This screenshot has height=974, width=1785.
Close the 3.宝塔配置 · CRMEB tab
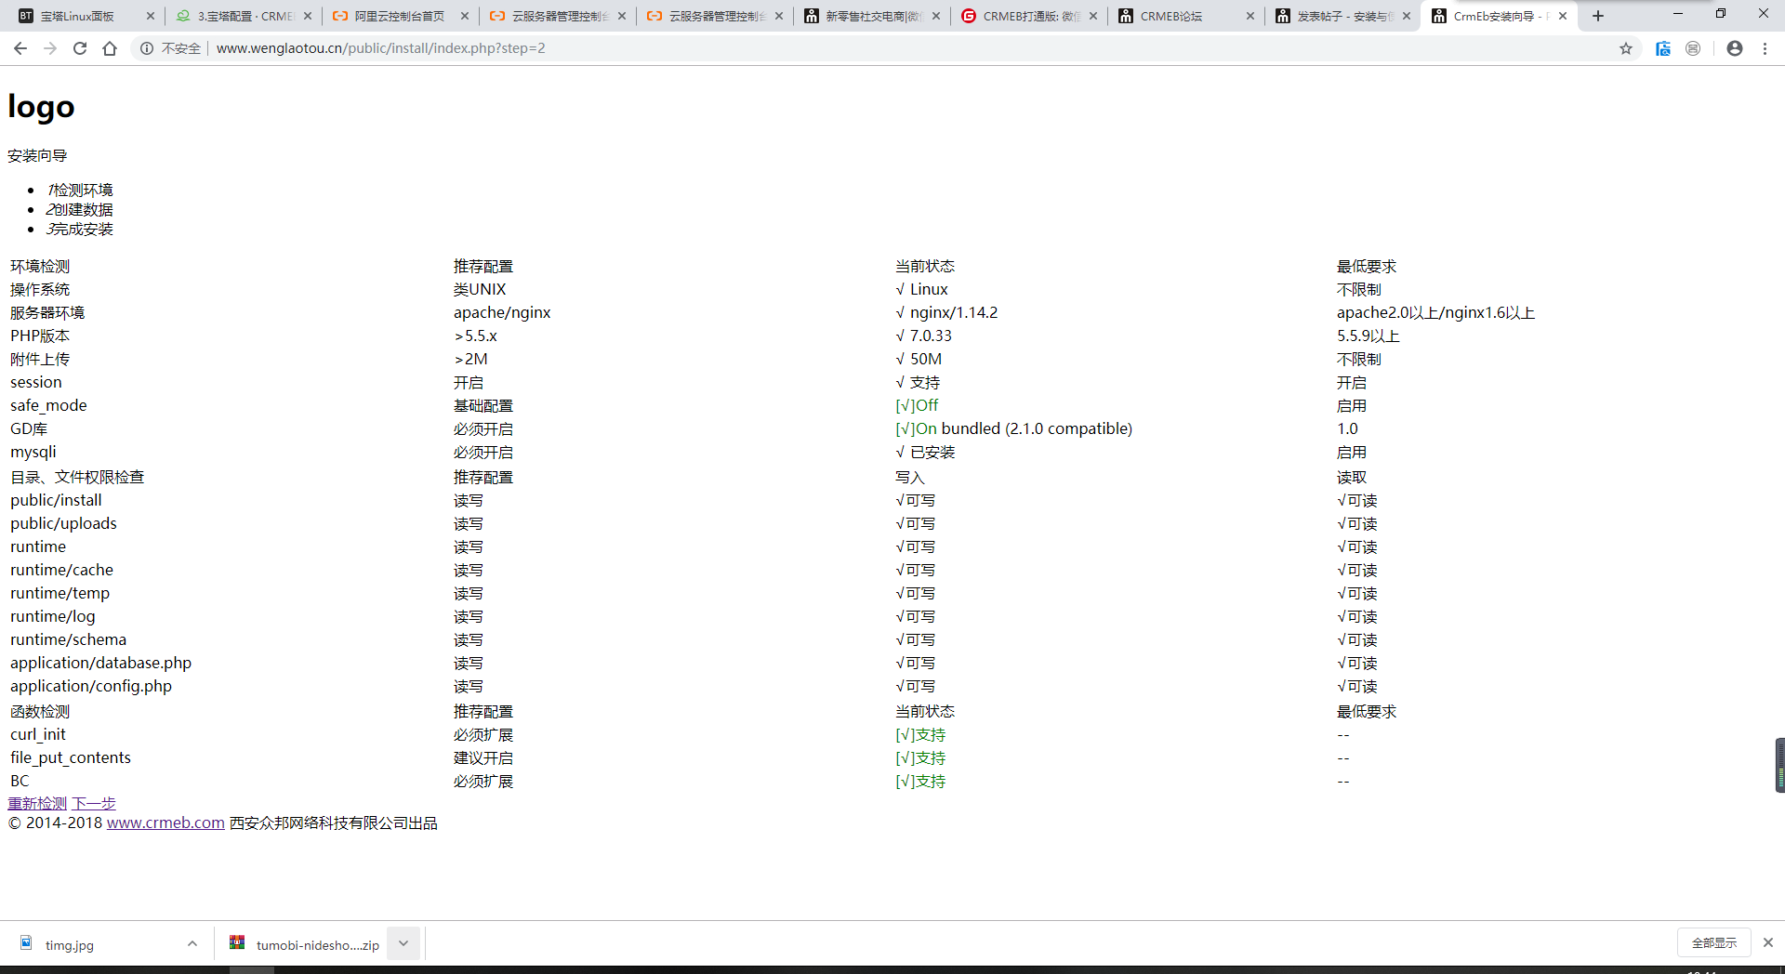coord(308,16)
